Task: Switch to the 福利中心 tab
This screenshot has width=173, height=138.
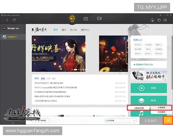Action: pos(85,30)
